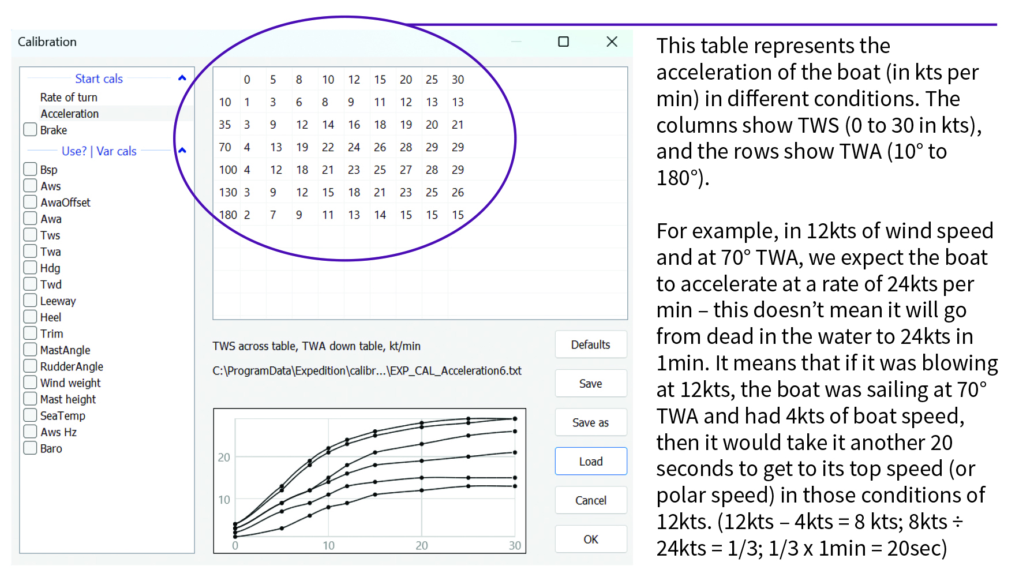
Task: Open the Save as dialog
Action: point(590,422)
